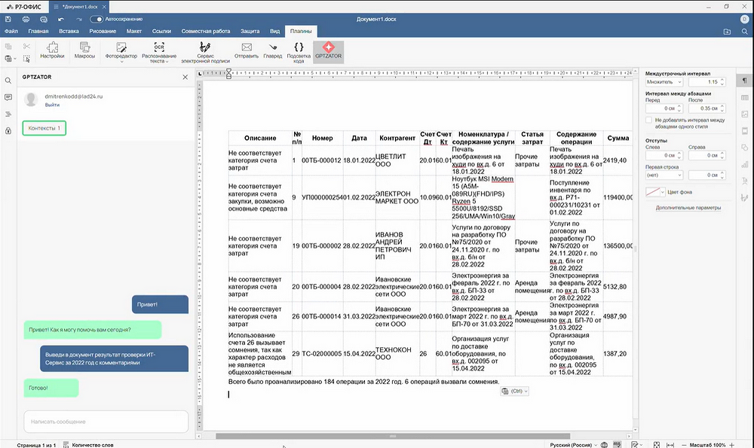
Task: Switch to the Вид tab
Action: pos(274,31)
